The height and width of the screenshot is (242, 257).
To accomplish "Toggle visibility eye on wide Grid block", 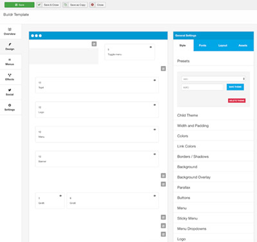I will (155, 196).
